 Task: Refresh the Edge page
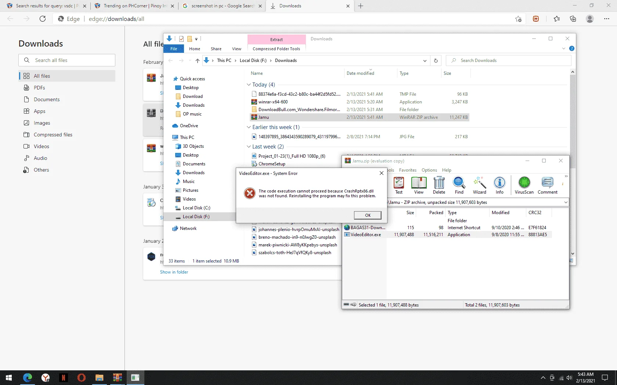[x=43, y=19]
